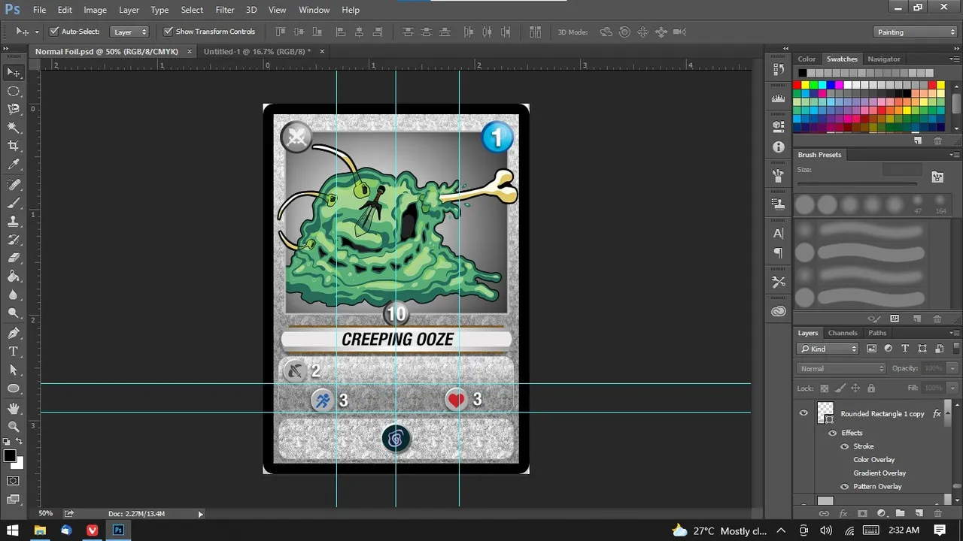Click the trash icon in Layers panel
Screen dimensions: 963x541
(x=937, y=513)
